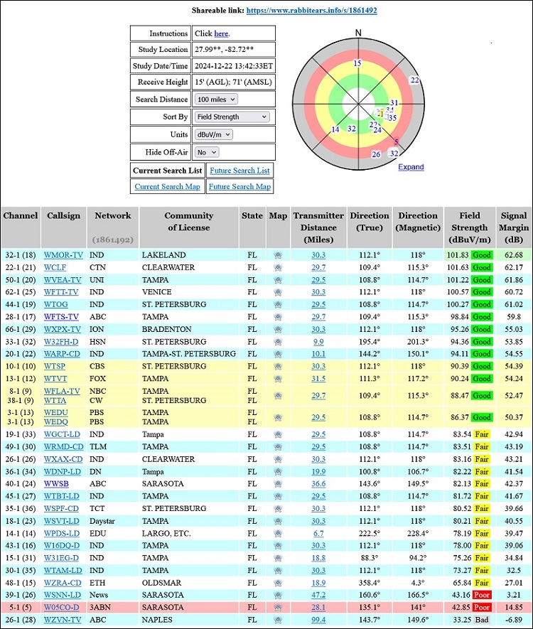Open the WFTS-TV callsign link
Image resolution: width=533 pixels, height=629 pixels.
point(63,316)
